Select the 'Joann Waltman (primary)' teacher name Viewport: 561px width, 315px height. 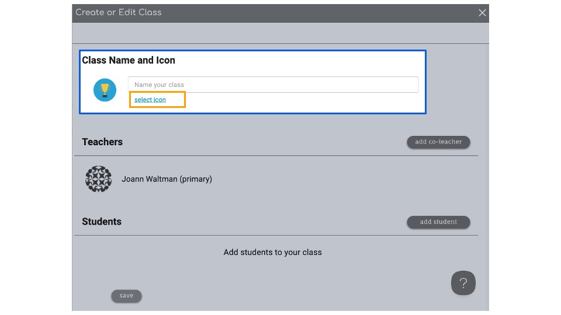click(x=167, y=179)
